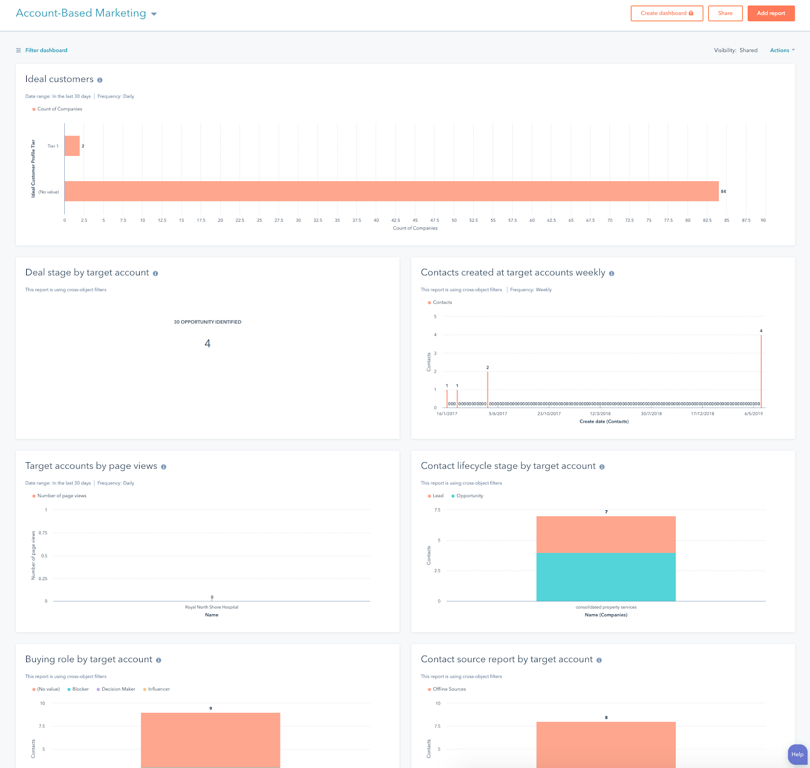This screenshot has height=768, width=810.
Task: Open the "Filter dashboard" link
Action: click(x=46, y=50)
